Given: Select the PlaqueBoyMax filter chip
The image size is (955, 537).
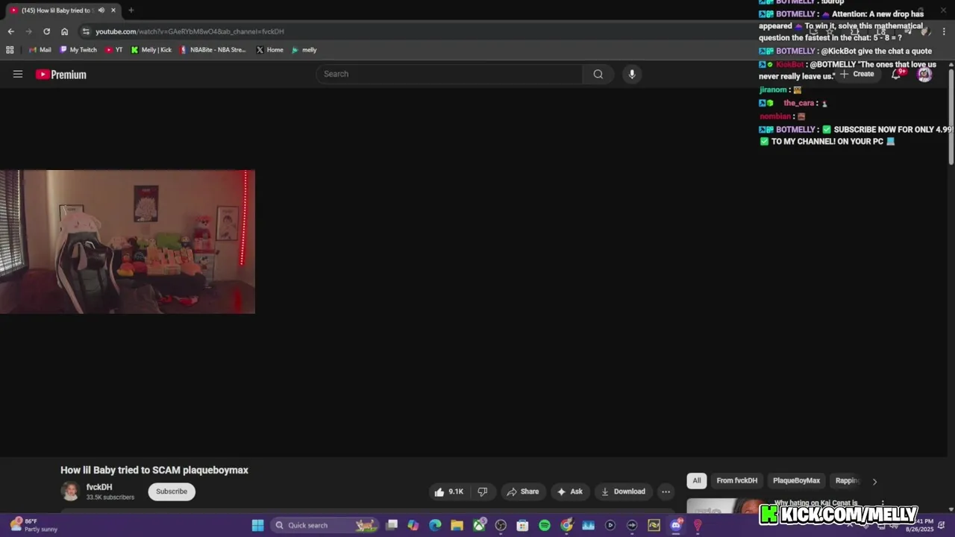Looking at the screenshot, I should click(796, 481).
